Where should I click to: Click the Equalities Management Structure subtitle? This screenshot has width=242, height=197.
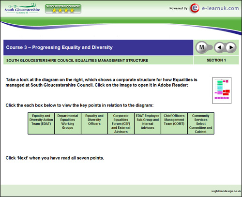click(77, 61)
